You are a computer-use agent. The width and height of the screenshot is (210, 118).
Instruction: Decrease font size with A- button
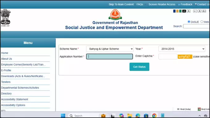[195, 11]
